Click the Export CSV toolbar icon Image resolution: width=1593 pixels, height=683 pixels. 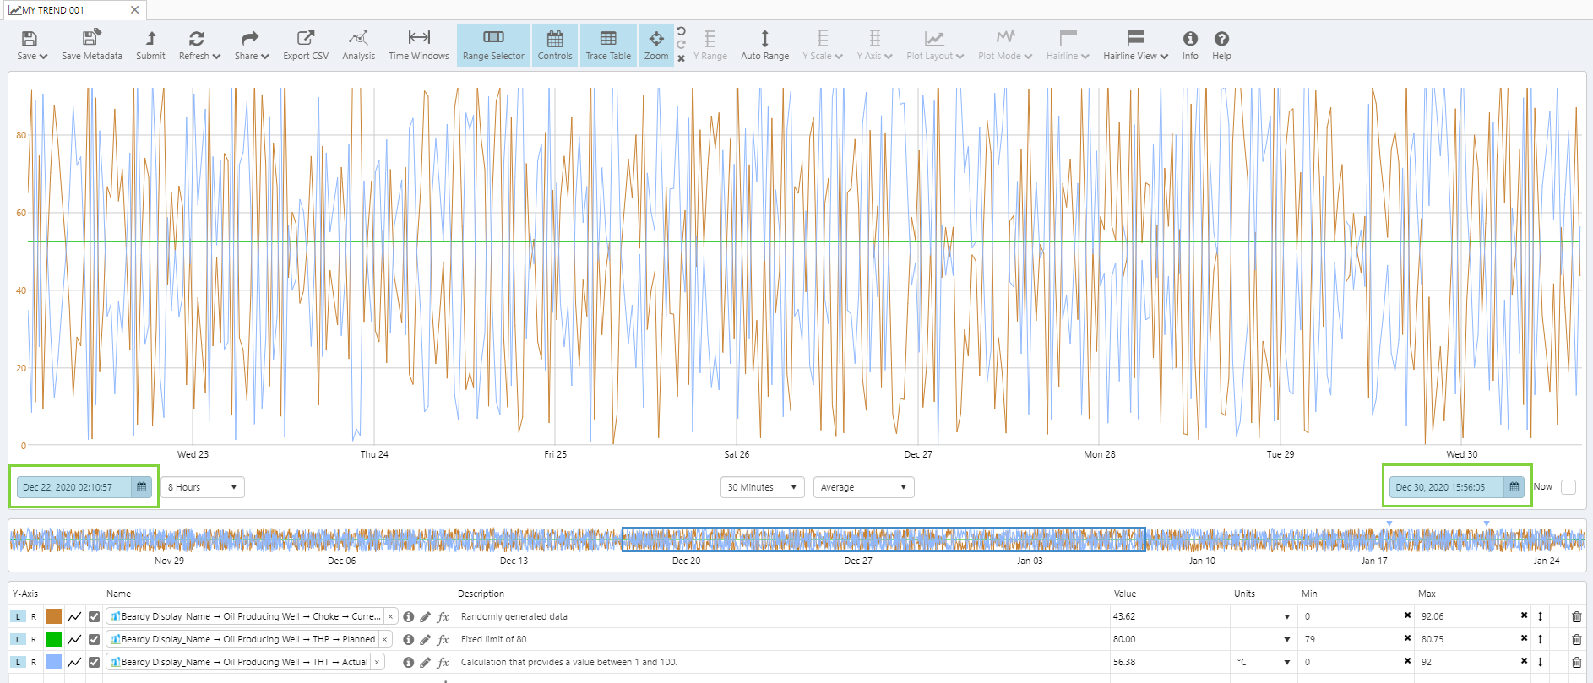tap(305, 46)
